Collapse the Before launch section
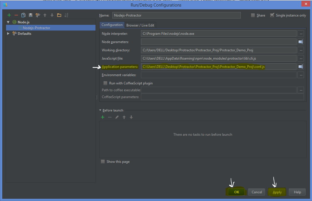The image size is (312, 201). 100,110
